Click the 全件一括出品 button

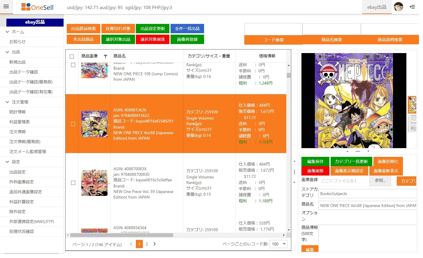[x=187, y=29]
